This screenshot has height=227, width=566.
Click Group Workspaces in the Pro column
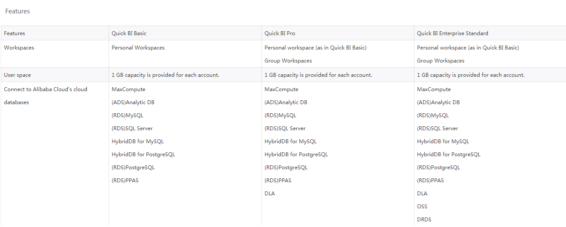288,61
